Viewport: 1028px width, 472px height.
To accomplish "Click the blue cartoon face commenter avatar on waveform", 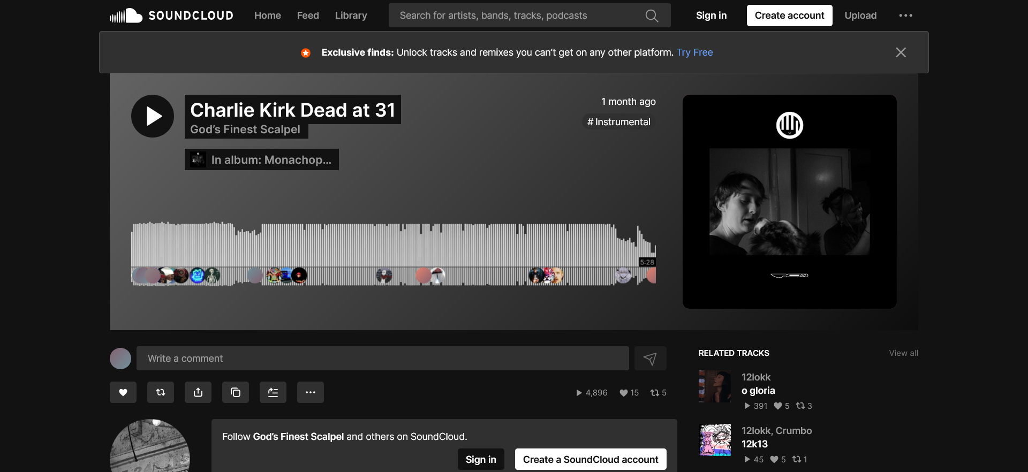I will point(197,276).
